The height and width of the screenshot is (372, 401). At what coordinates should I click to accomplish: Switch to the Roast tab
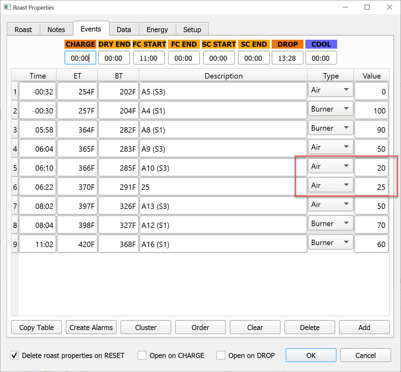point(23,29)
